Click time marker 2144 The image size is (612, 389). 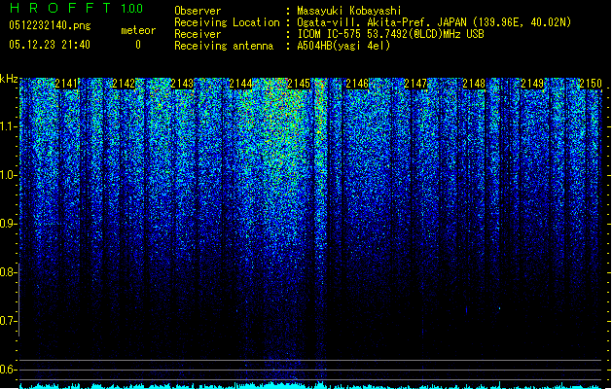[240, 84]
